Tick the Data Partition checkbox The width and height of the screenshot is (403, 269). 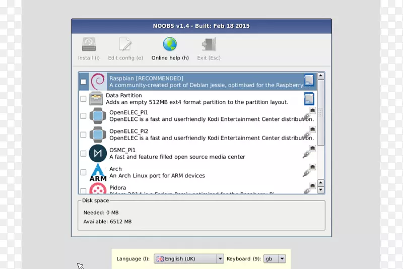tap(83, 99)
